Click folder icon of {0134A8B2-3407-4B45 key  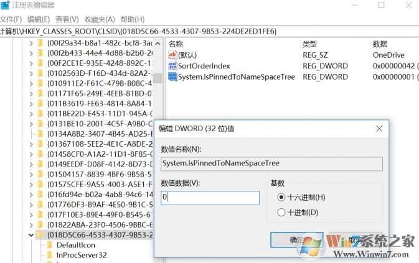click(40, 134)
